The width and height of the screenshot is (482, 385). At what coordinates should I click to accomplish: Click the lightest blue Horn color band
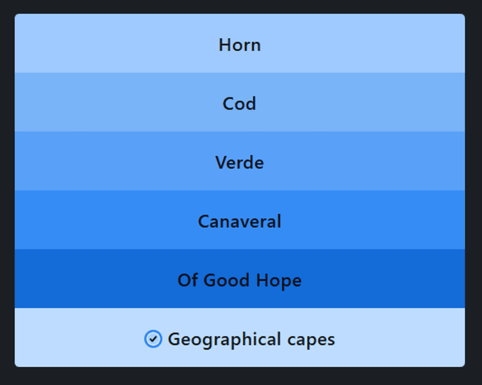tap(240, 43)
